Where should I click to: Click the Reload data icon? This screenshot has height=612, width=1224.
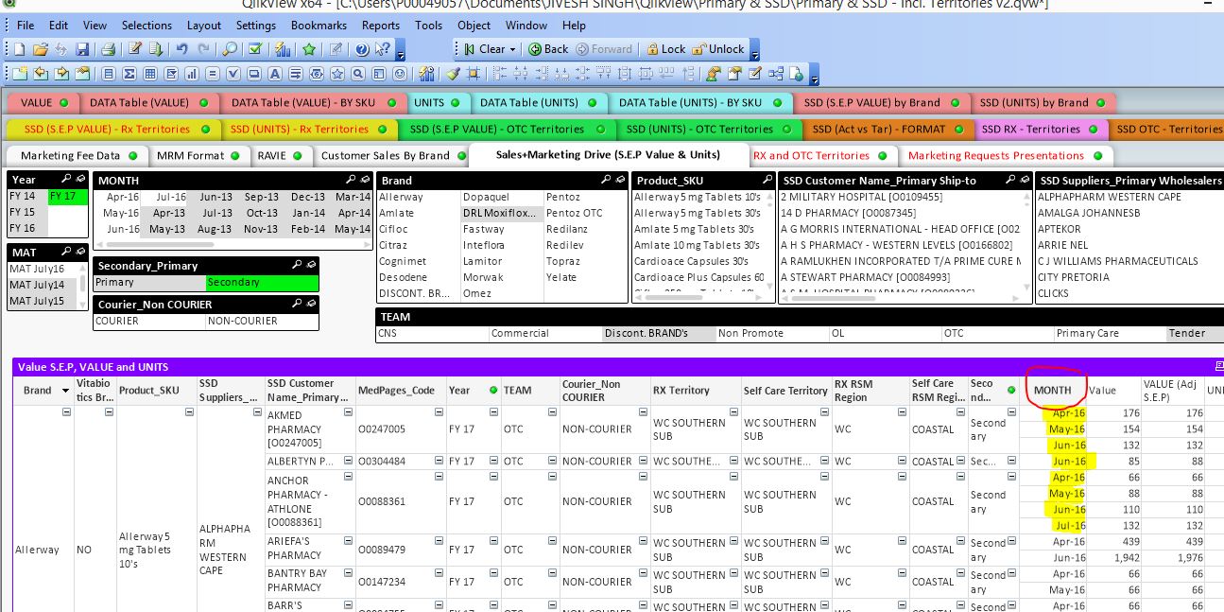click(158, 49)
